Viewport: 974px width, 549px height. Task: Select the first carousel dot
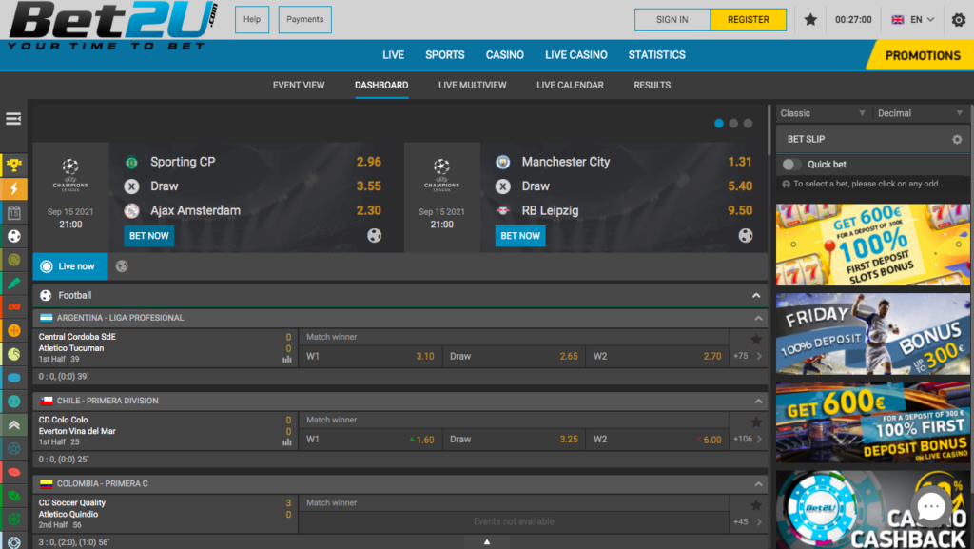(x=719, y=124)
